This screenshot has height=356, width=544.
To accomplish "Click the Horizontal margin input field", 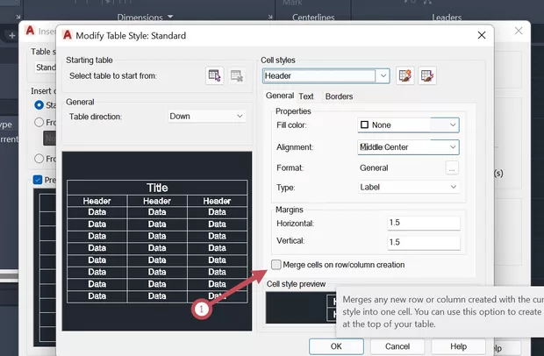I will coord(424,224).
